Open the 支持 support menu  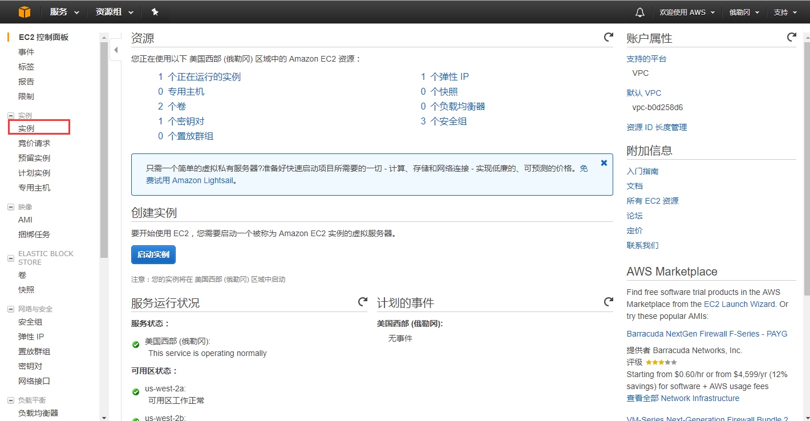pos(785,12)
